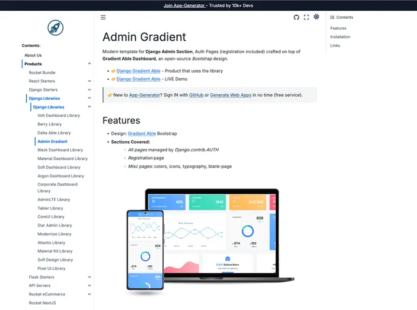This screenshot has width=417, height=310.
Task: Open Datta Able Library page
Action: 54,133
